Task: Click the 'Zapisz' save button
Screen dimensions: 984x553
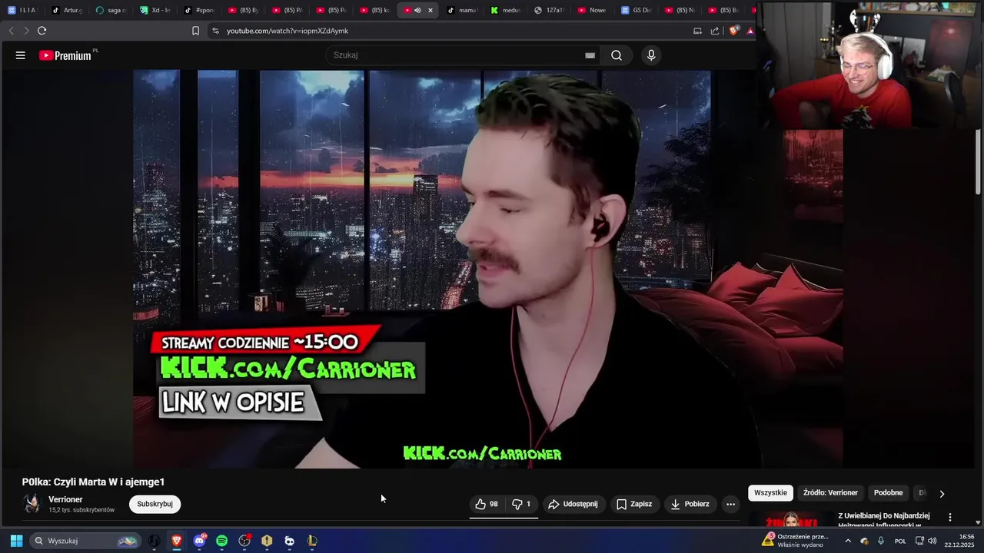Action: coord(634,504)
